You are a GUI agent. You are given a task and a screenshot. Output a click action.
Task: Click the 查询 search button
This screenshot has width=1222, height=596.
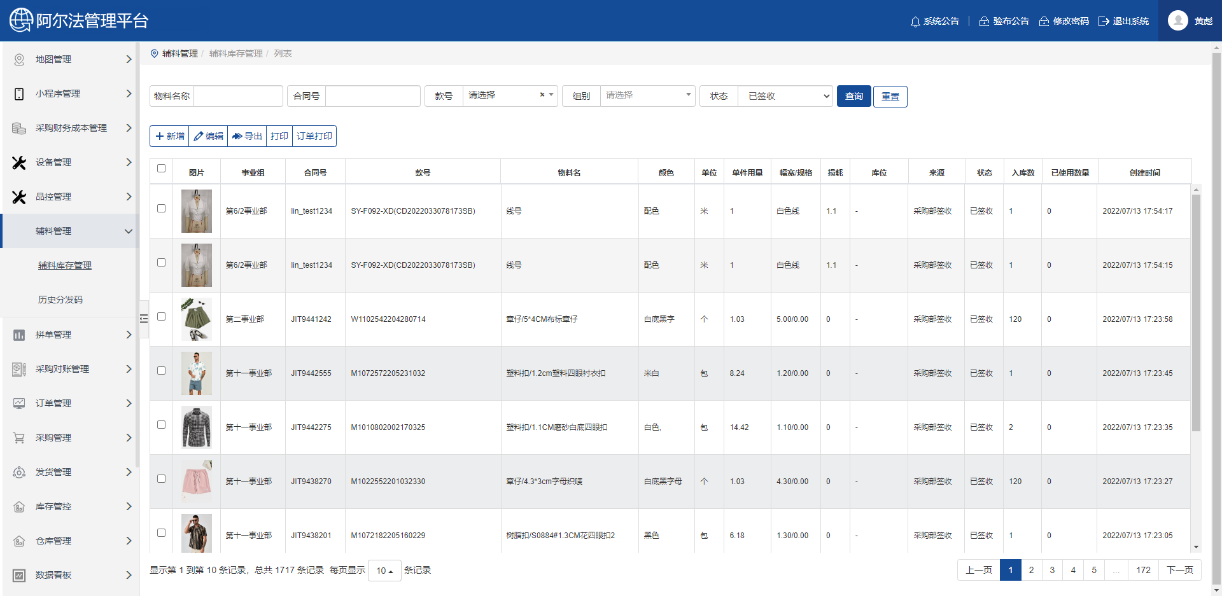click(x=853, y=96)
